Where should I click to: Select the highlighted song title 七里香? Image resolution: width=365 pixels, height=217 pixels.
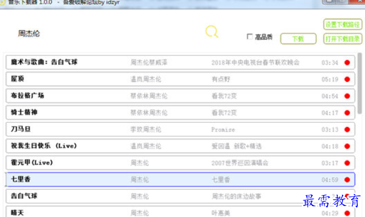pyautogui.click(x=20, y=179)
